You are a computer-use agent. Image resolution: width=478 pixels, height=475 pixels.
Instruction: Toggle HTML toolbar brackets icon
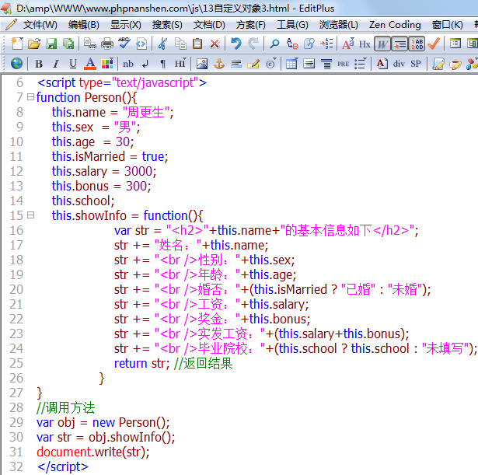[141, 44]
